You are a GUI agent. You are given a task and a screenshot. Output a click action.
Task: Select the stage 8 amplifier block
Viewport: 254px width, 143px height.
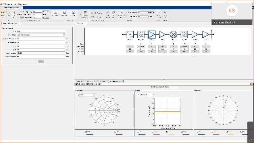coord(206,35)
